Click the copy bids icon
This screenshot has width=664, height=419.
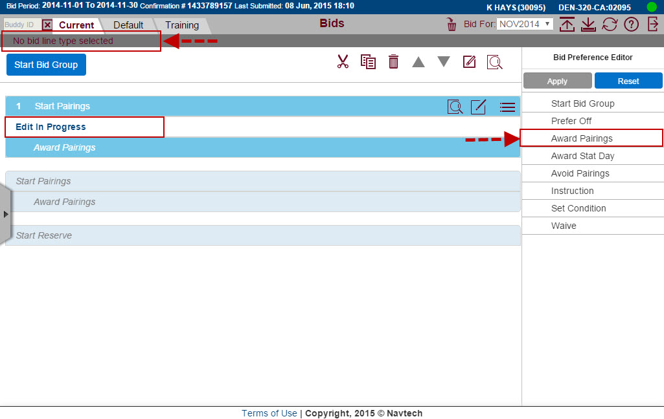point(368,62)
